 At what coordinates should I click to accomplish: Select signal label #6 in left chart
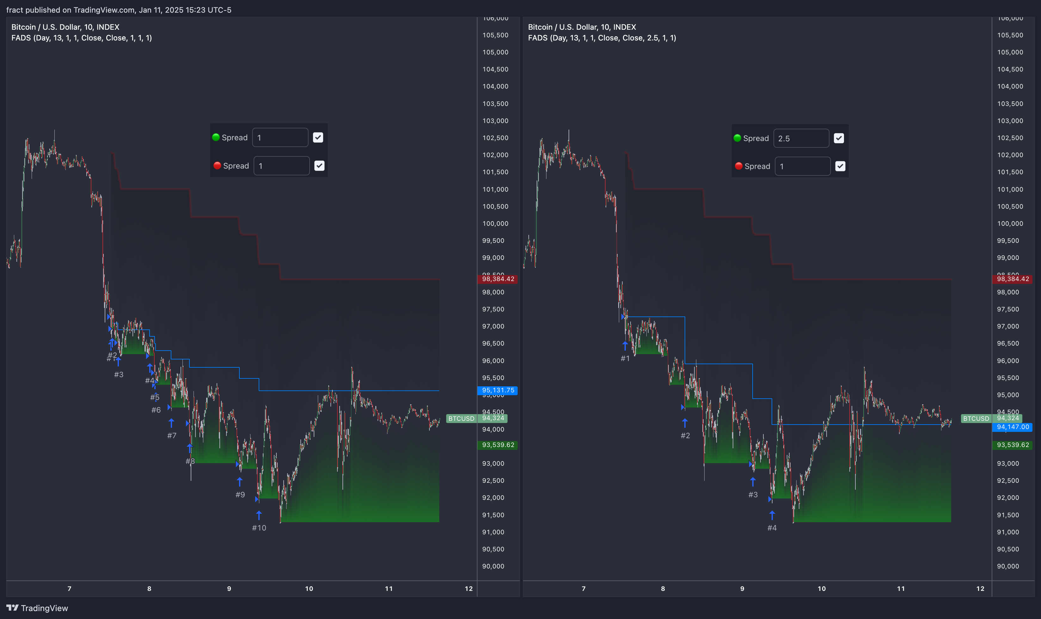(x=156, y=410)
